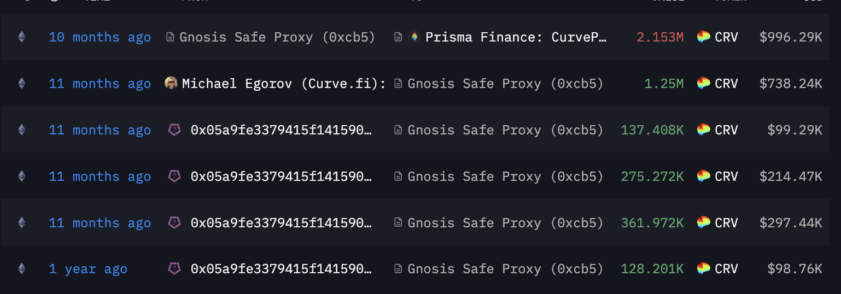841x294 pixels.
Task: Click Ethereum icon in 10 months ago row
Action: 22,37
